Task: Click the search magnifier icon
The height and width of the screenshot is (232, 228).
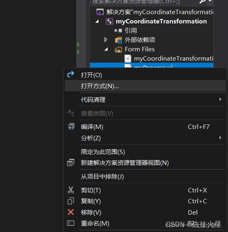Action: [202, 2]
